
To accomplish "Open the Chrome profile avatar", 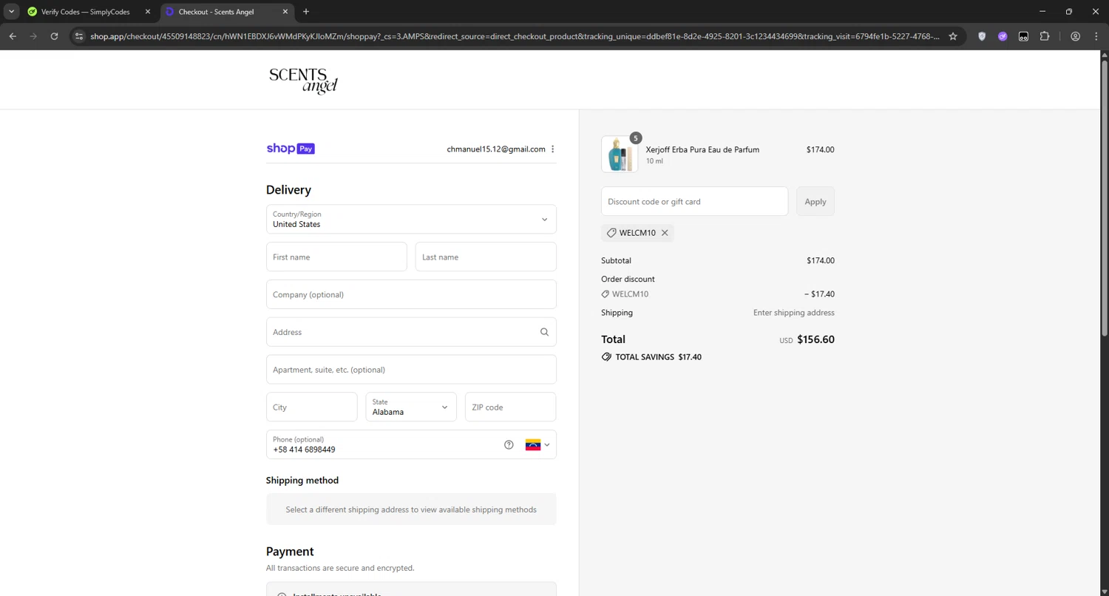I will [x=1076, y=36].
